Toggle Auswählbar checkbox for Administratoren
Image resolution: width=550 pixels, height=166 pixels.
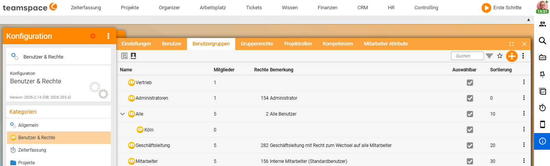pos(470,98)
